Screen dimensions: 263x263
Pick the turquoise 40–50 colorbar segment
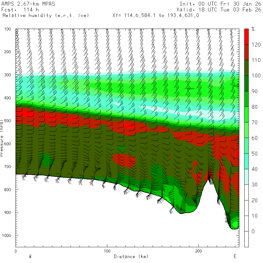(x=246, y=161)
